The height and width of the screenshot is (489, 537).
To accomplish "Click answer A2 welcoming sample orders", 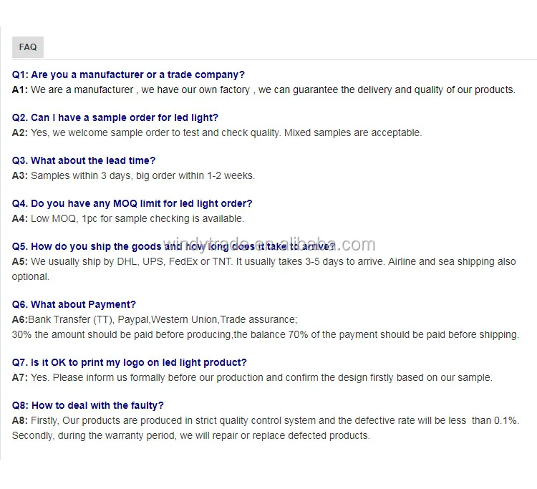I will point(217,132).
